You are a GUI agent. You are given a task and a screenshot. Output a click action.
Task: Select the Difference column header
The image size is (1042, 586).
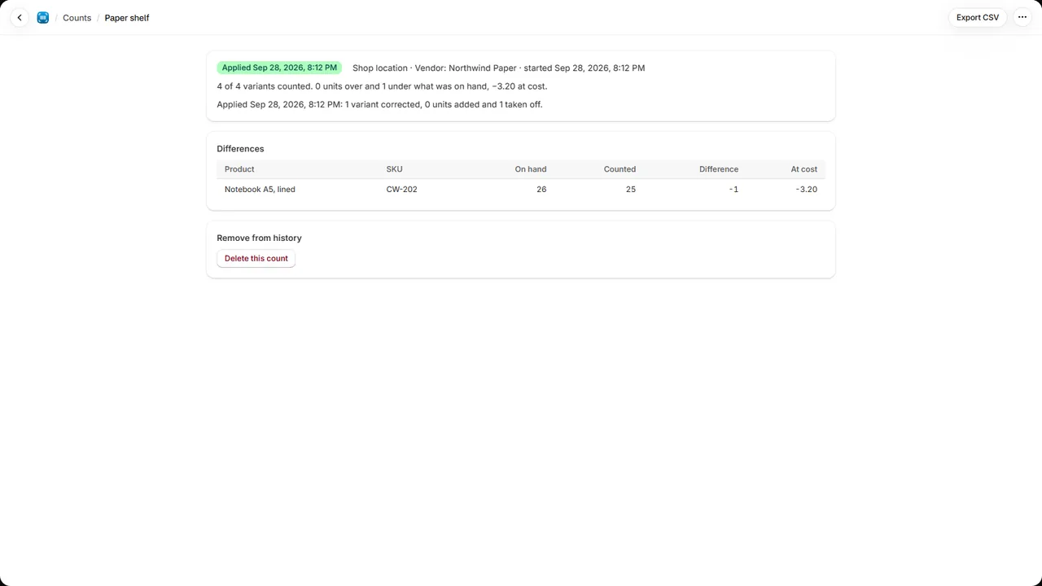[x=719, y=169]
